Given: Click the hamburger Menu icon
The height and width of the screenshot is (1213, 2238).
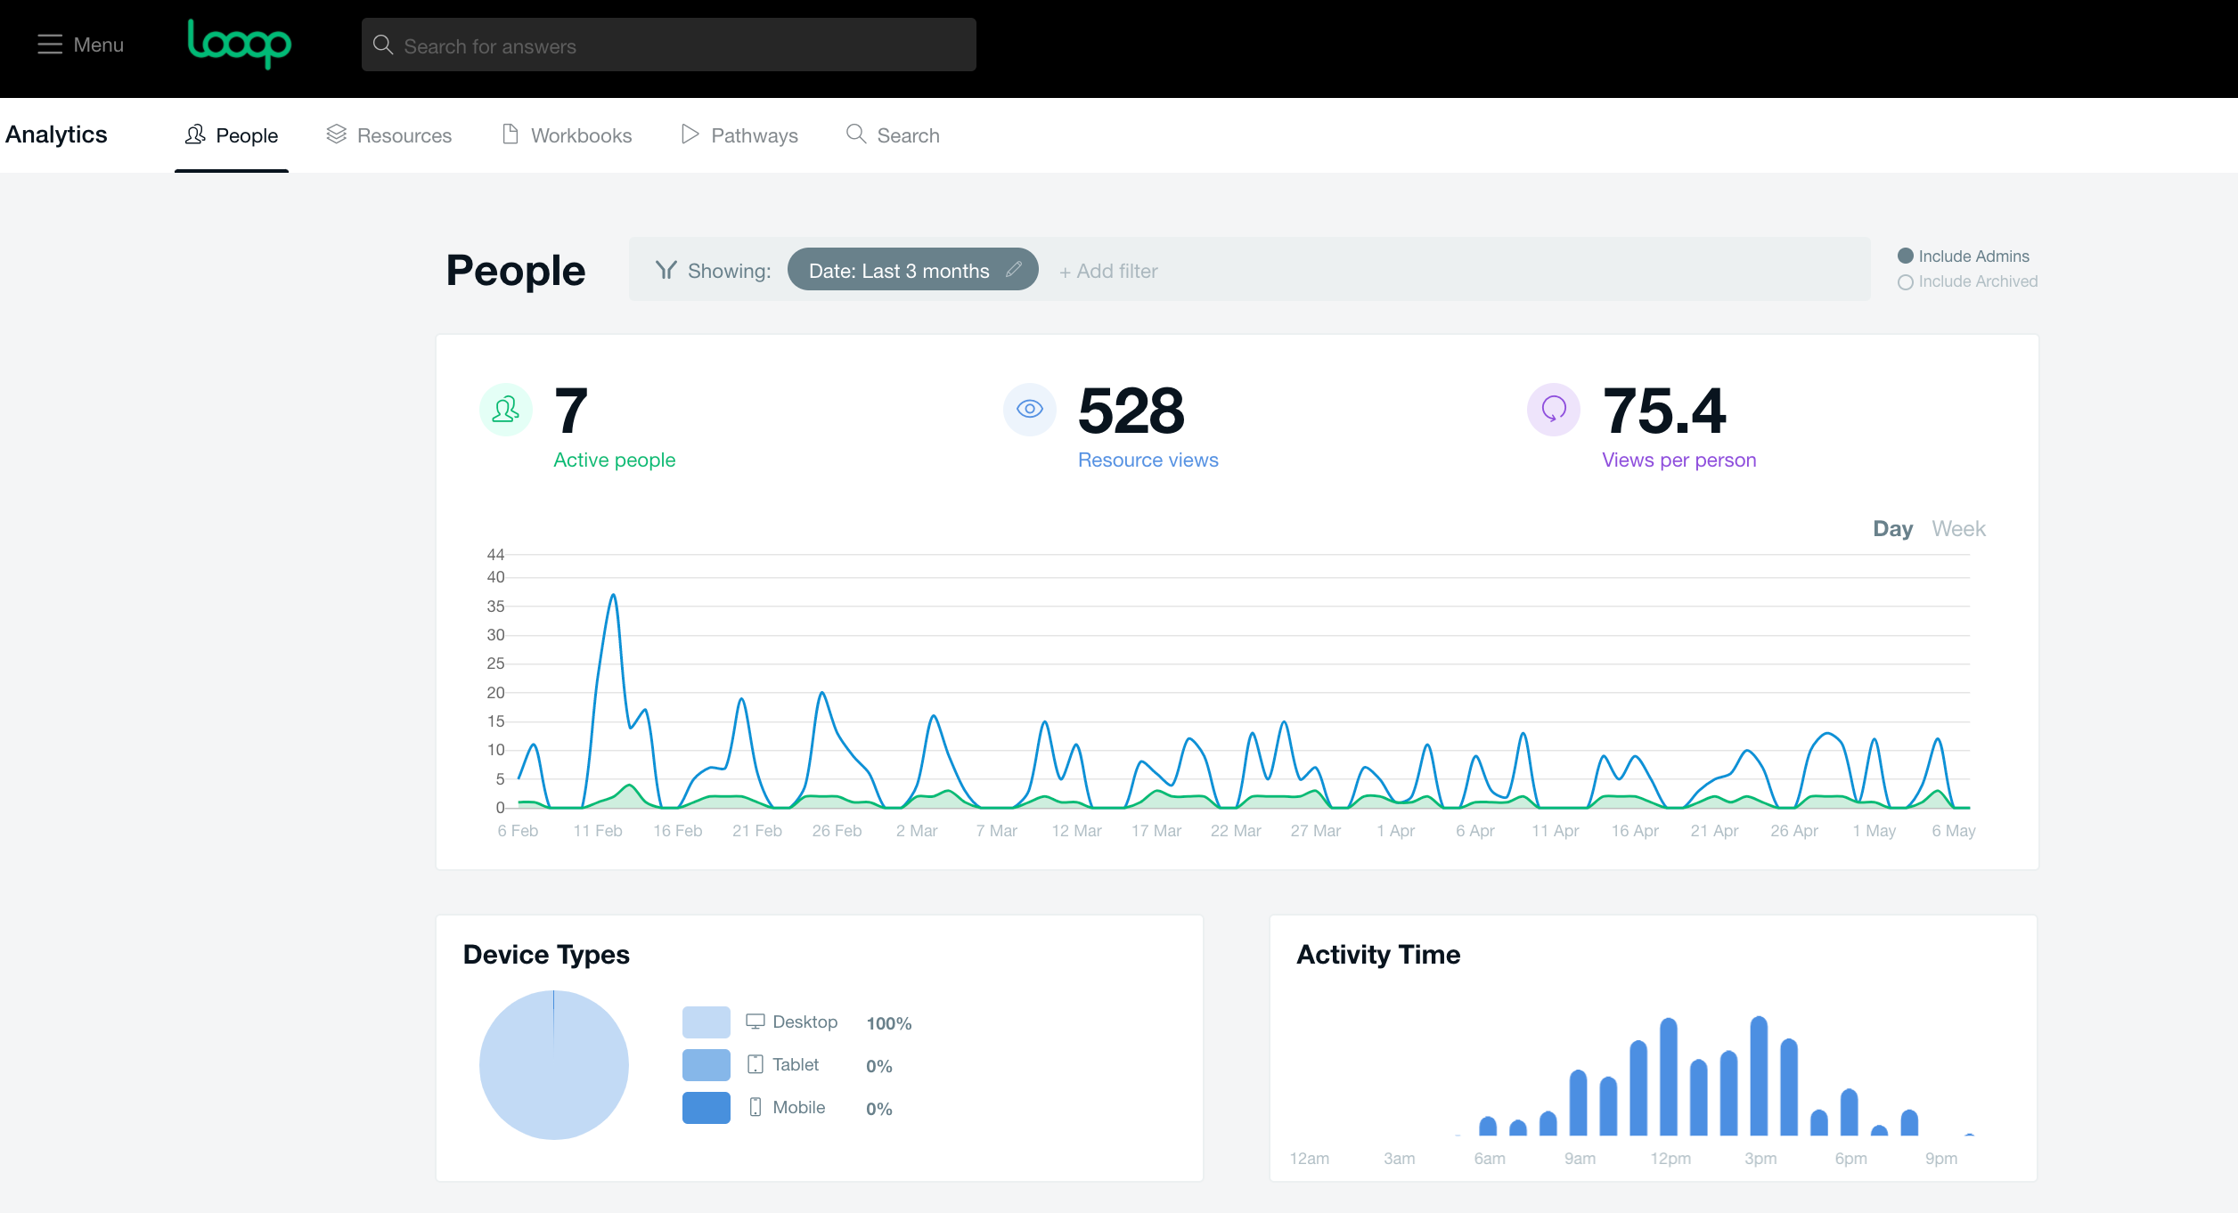Looking at the screenshot, I should click(50, 45).
